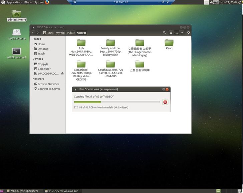
Task: Cancel the file copy operation
Action: [165, 102]
